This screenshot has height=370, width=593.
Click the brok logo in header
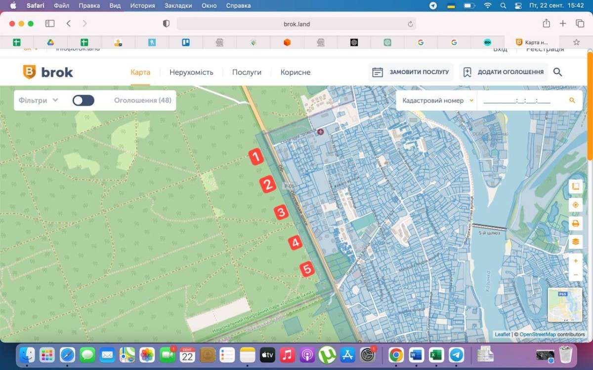48,72
